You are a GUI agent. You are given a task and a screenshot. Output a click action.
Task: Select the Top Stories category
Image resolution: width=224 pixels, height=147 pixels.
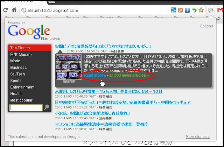point(29,48)
